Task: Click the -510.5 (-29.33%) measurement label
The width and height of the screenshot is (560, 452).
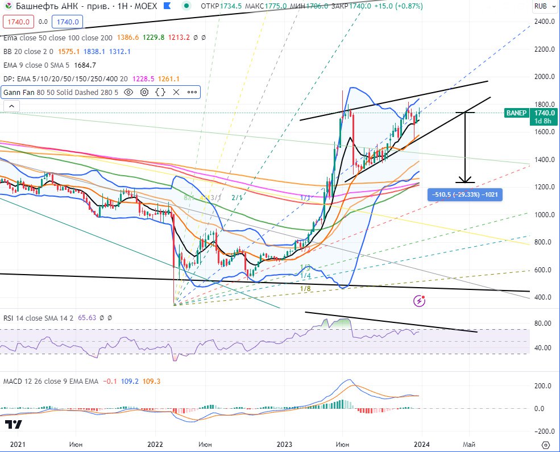Action: (x=464, y=194)
